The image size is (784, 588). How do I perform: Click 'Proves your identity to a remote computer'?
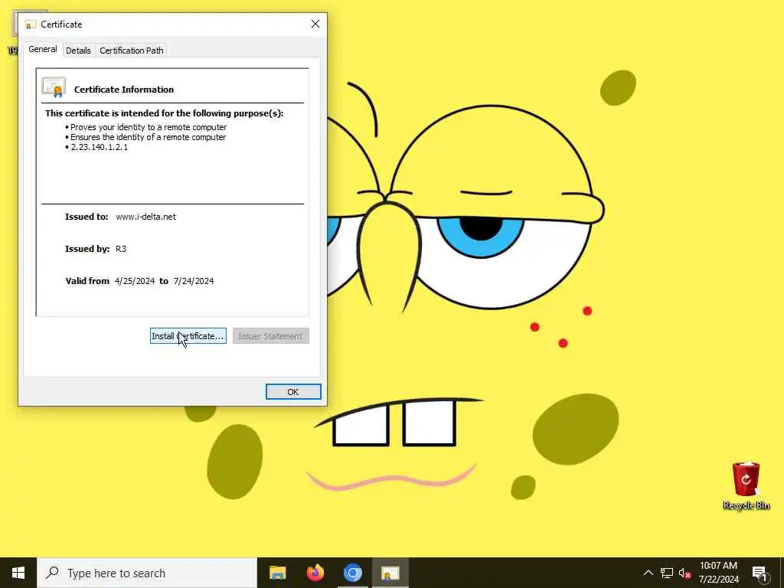(149, 127)
